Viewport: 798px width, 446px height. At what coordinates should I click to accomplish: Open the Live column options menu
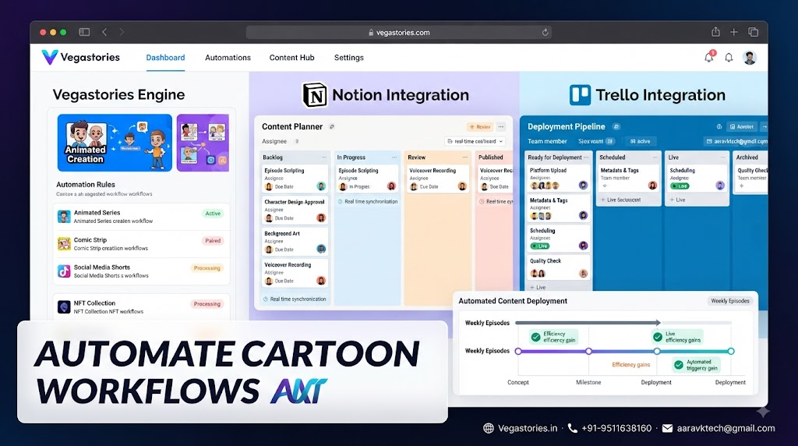[x=722, y=158]
